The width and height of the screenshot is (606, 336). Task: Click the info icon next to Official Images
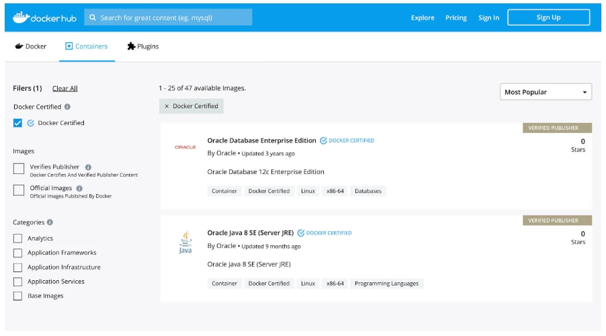(x=79, y=188)
